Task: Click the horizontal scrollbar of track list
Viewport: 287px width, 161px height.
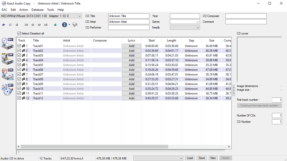Action: coord(94,146)
